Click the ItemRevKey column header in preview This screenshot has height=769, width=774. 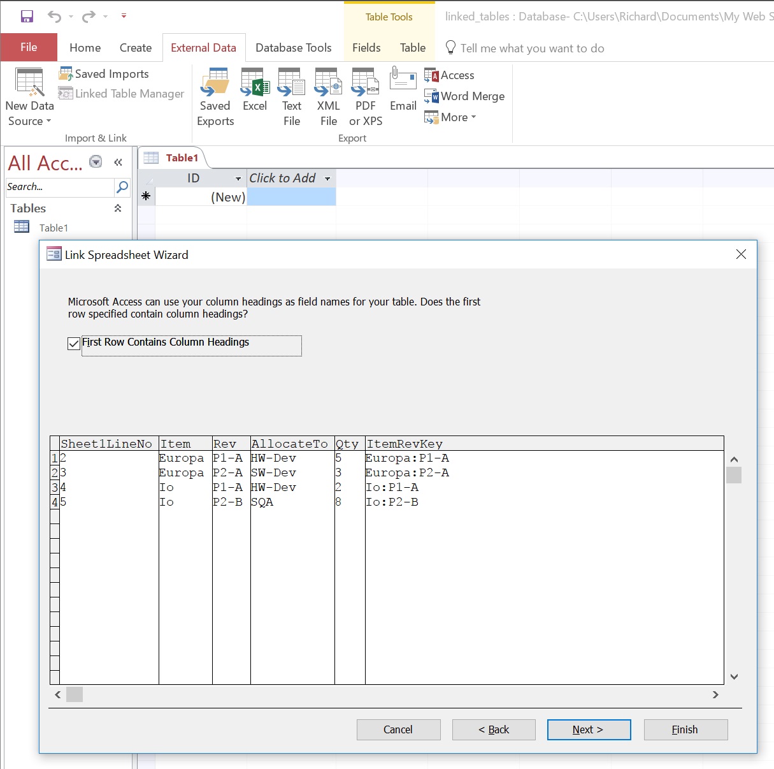545,444
